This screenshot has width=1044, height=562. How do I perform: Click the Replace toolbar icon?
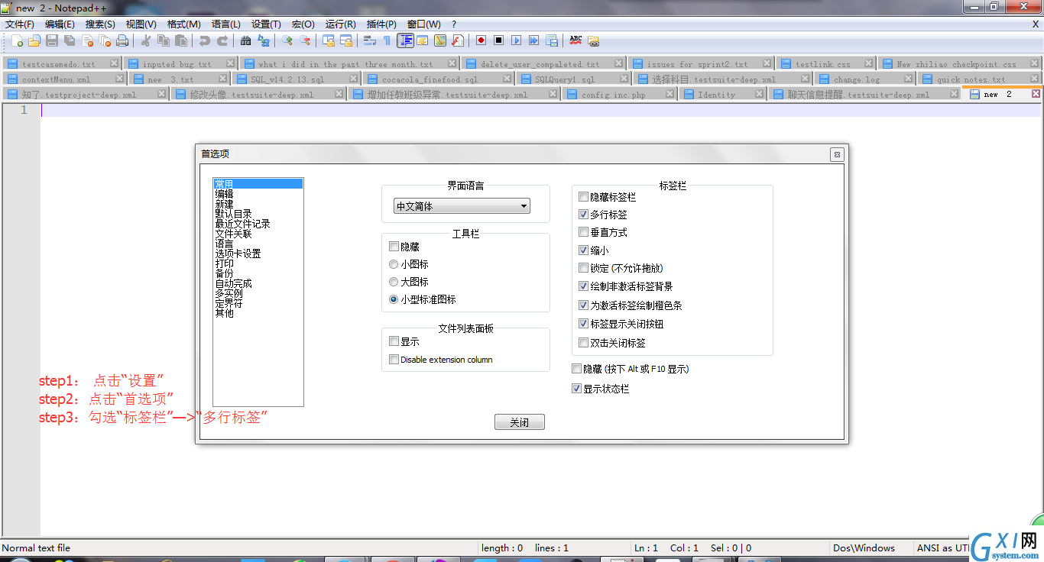click(x=264, y=40)
